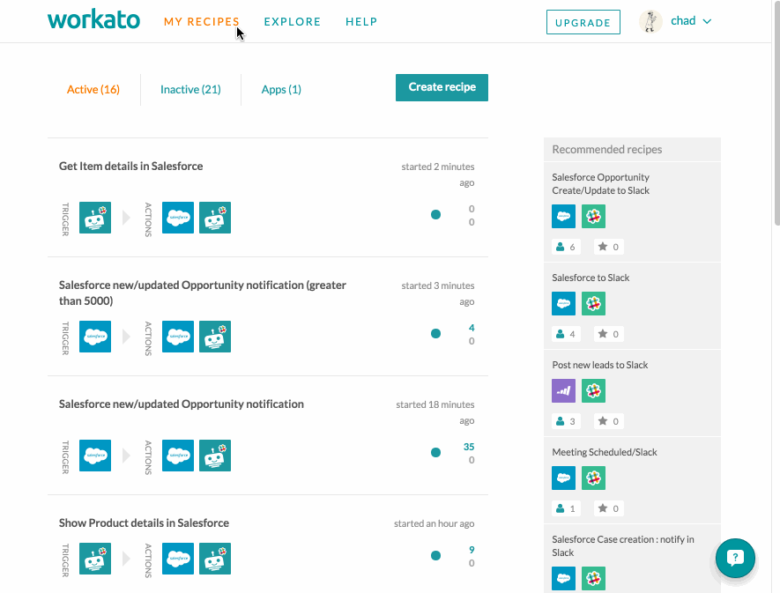The height and width of the screenshot is (593, 780).
Task: Click star badge under Post new leads to Slack
Action: coord(608,421)
